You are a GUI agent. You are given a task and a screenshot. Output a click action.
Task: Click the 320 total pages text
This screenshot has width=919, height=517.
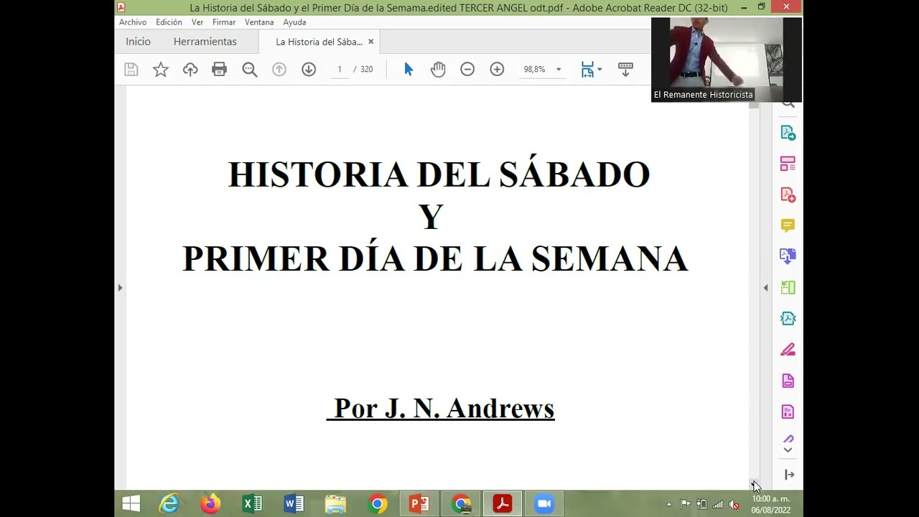coord(366,70)
